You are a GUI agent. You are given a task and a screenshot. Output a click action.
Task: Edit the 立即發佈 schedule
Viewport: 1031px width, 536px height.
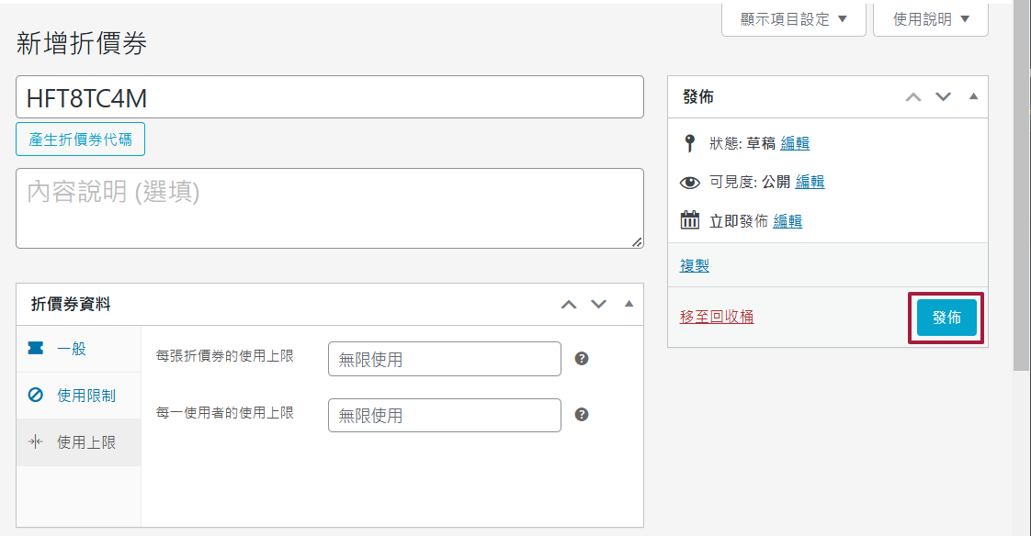click(787, 221)
